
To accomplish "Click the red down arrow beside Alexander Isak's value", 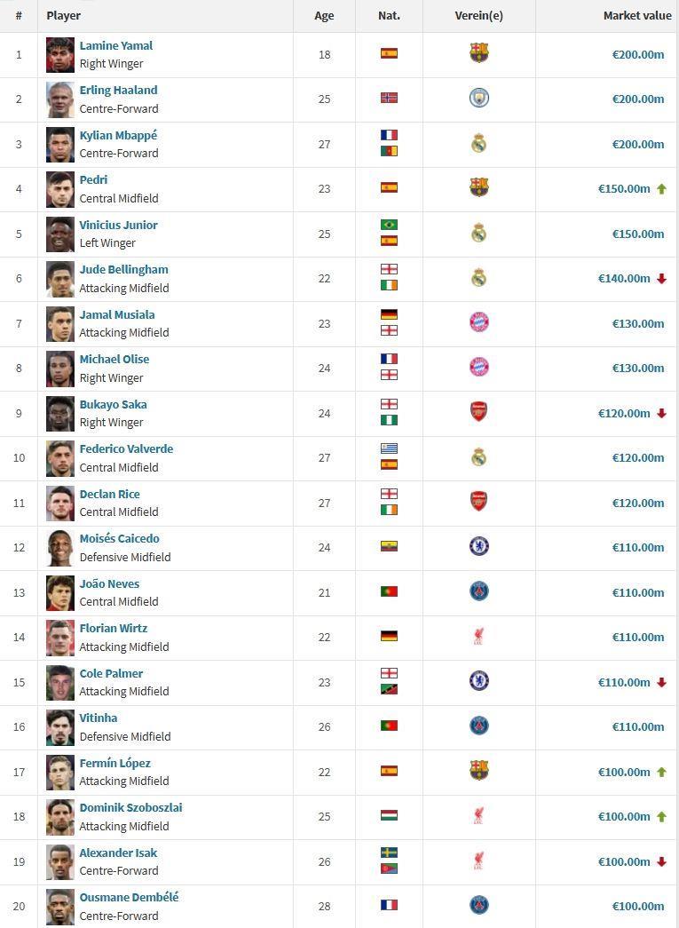I will click(661, 861).
